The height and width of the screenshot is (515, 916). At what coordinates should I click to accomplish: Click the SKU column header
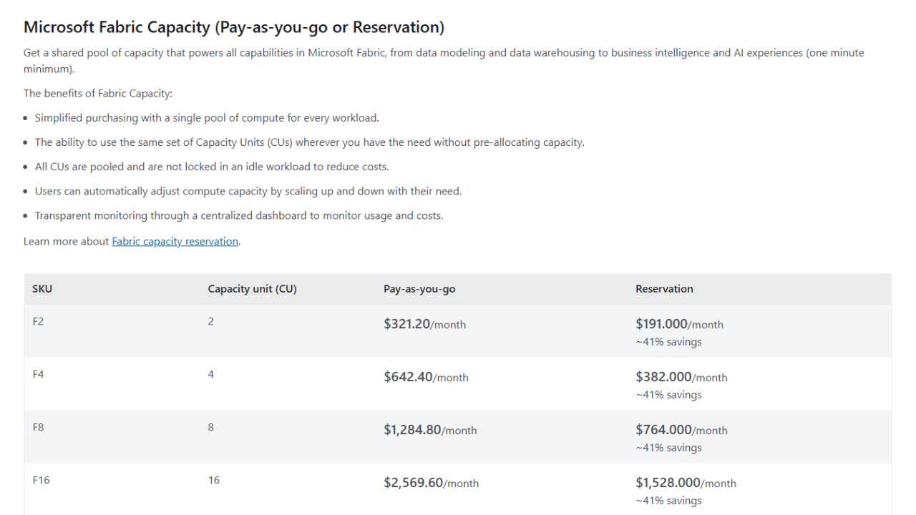click(x=42, y=289)
